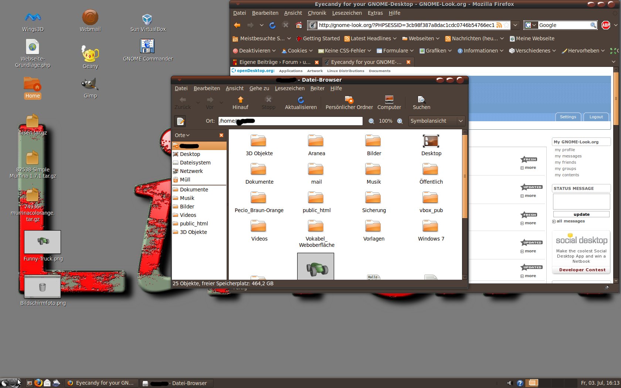
Task: Launch GNOME Commander from desktop
Action: [x=147, y=50]
